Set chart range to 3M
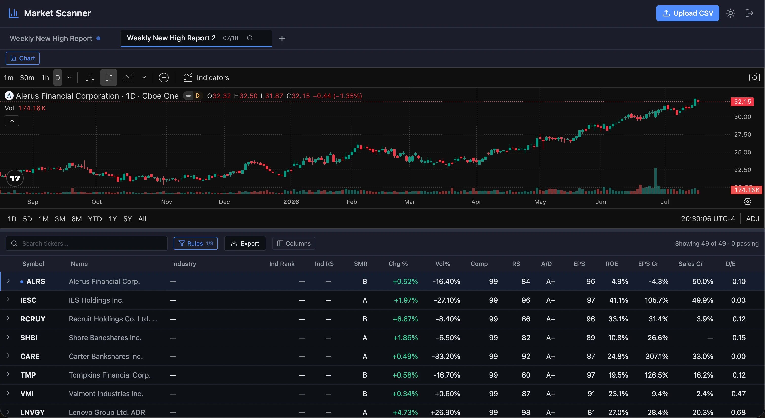The height and width of the screenshot is (418, 765). pyautogui.click(x=60, y=219)
